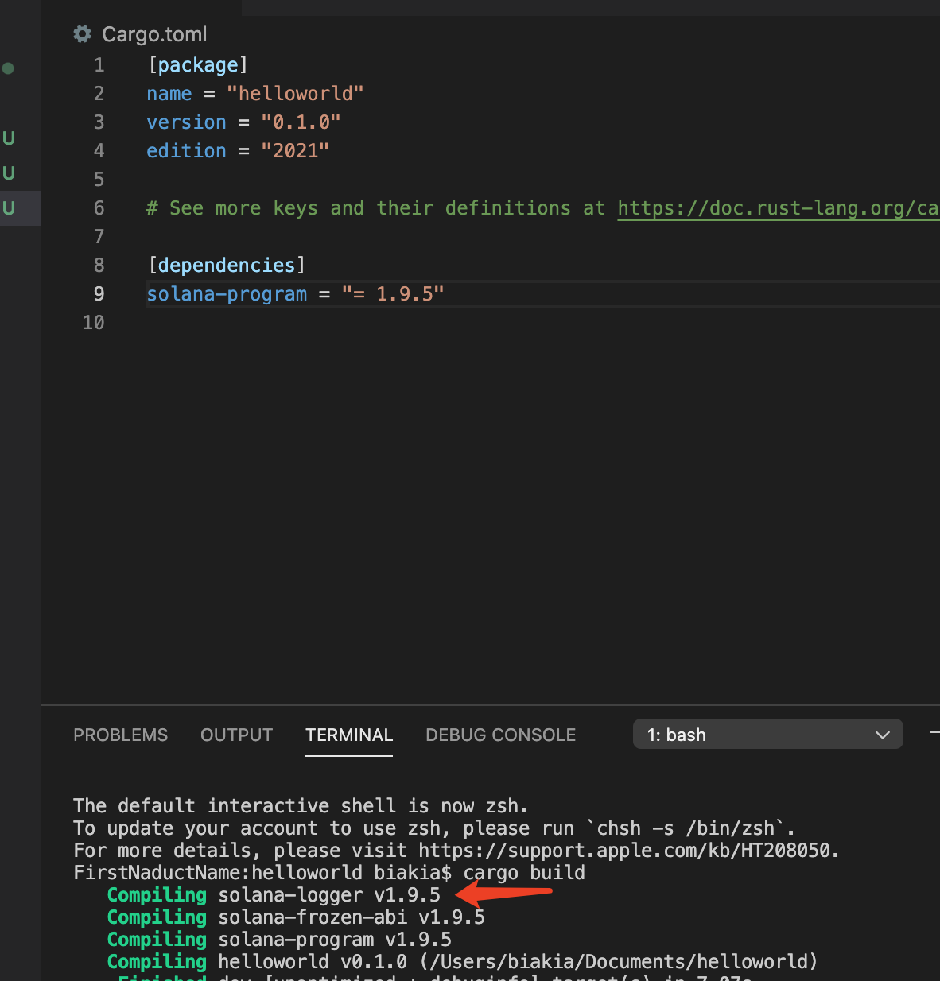Screen dimensions: 940x981
Task: Click 'solana-program v1.9.5' terminal line
Action: click(x=335, y=940)
